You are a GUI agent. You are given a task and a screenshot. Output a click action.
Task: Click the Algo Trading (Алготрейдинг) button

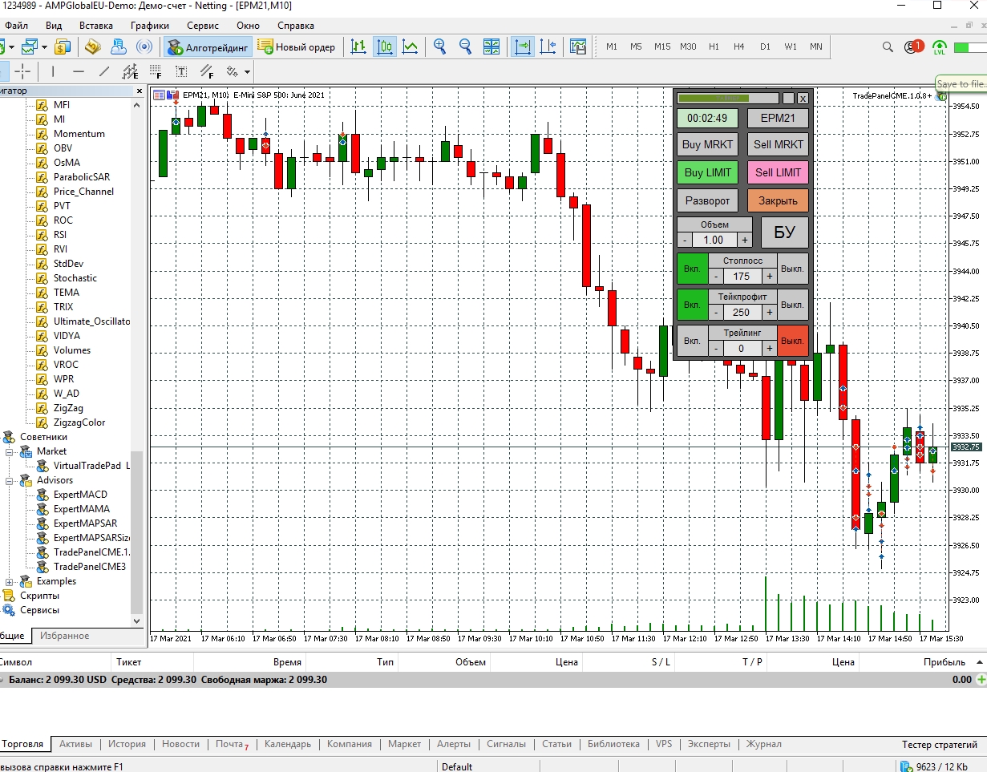(208, 47)
